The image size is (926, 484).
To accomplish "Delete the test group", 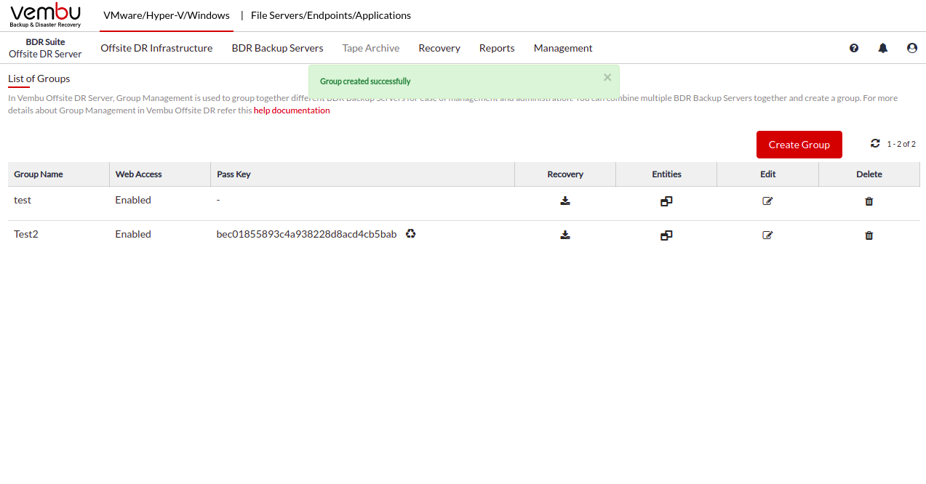I will pyautogui.click(x=869, y=201).
